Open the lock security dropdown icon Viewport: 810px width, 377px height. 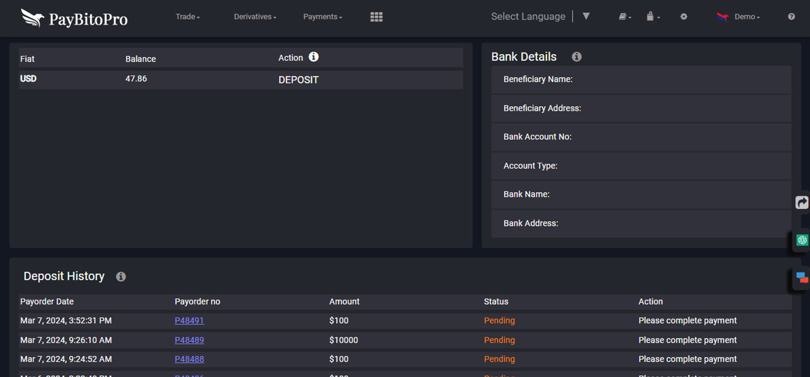(x=653, y=17)
